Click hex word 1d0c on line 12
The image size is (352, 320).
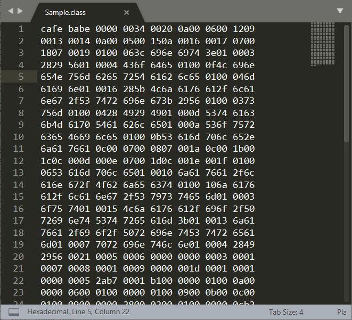click(x=161, y=161)
